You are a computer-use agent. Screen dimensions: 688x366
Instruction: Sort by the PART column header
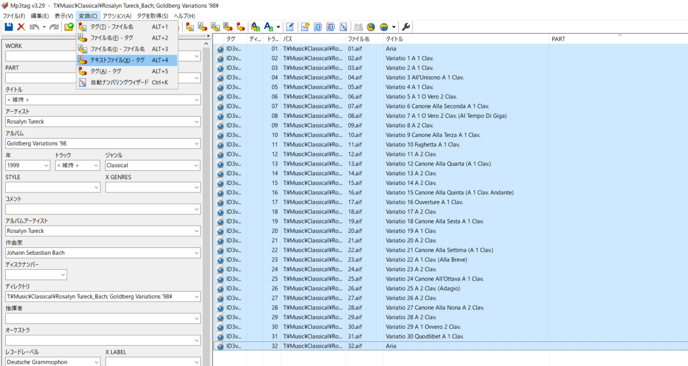click(x=619, y=39)
